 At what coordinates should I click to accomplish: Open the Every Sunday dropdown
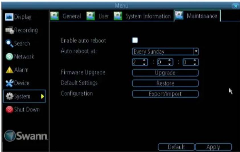165,52
